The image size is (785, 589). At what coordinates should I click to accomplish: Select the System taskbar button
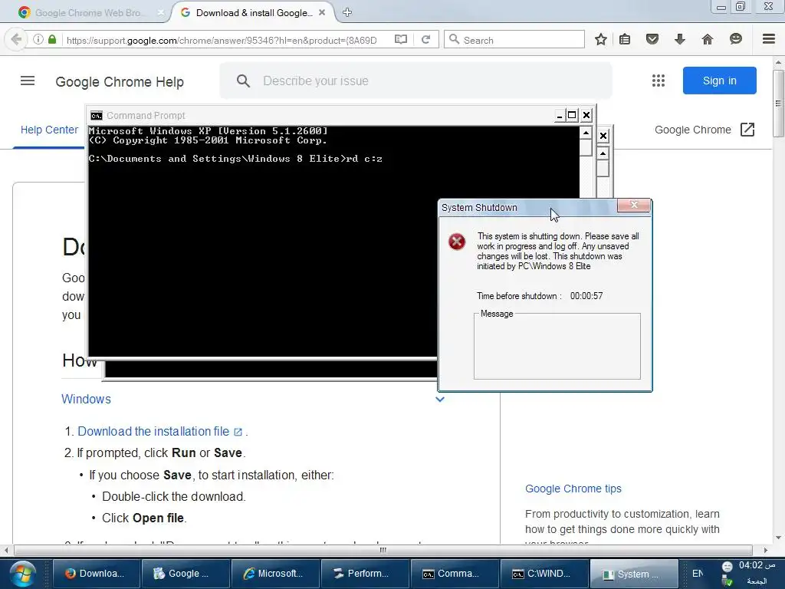coord(634,574)
